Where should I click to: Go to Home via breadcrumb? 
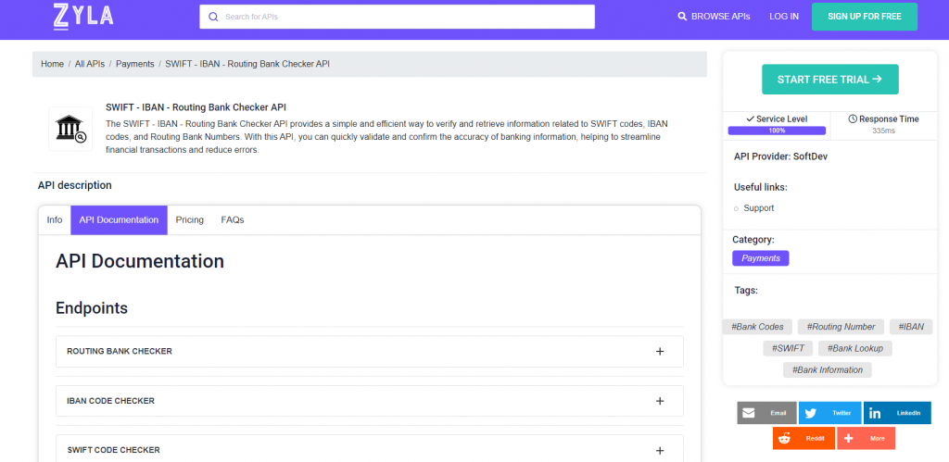pyautogui.click(x=52, y=64)
